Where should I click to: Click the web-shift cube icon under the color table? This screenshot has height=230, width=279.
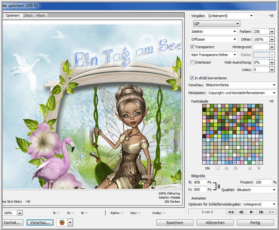(227, 168)
